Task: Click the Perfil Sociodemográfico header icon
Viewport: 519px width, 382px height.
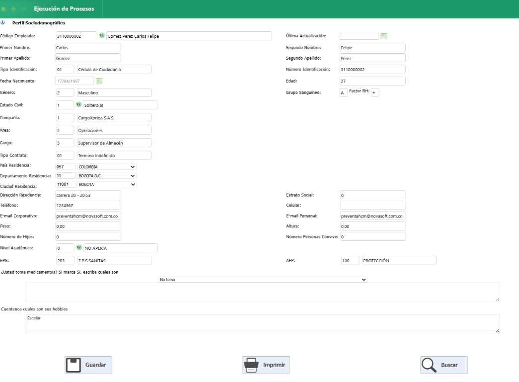Action: click(x=3, y=22)
